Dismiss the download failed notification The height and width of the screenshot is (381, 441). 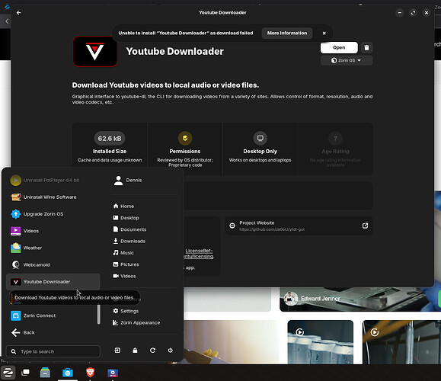tap(324, 34)
